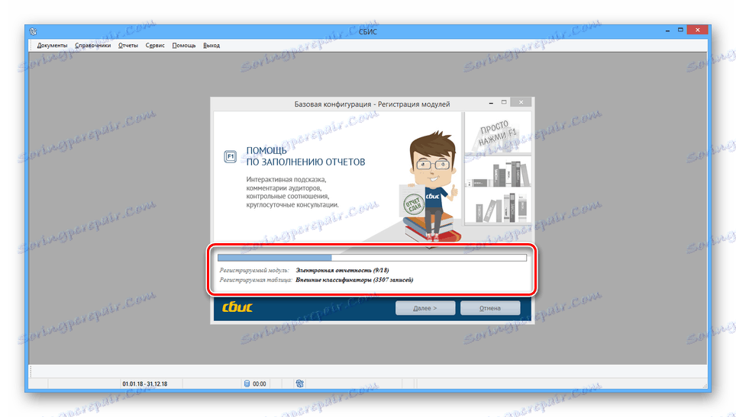Open the Отчеты menu
The image size is (736, 417).
pos(128,46)
